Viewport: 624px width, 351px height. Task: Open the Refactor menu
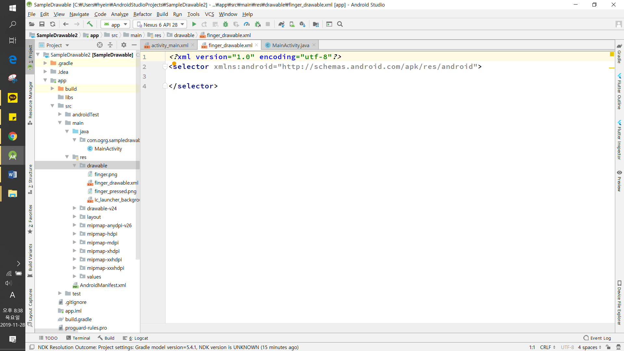(x=142, y=14)
